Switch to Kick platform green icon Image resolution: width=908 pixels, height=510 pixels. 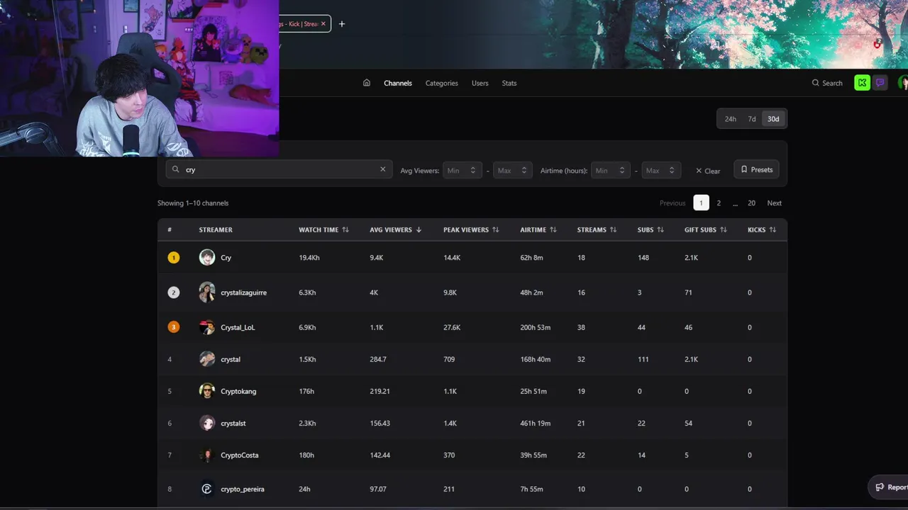[x=862, y=83]
